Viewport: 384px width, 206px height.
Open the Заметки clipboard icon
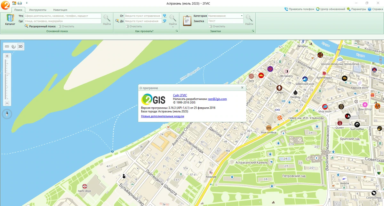[x=187, y=20]
